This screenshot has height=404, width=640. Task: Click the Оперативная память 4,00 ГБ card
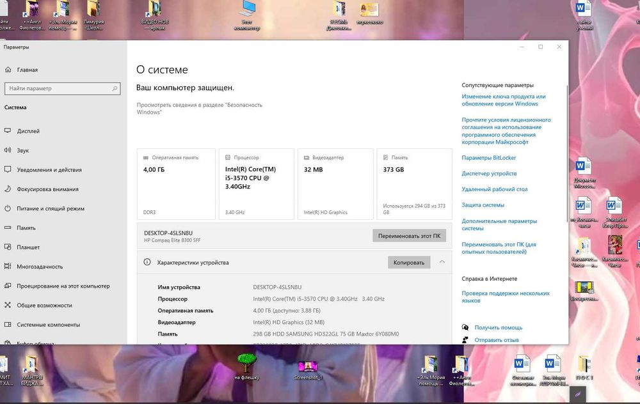tap(176, 184)
